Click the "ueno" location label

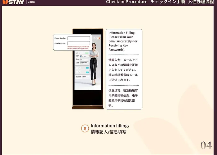pyautogui.click(x=31, y=2)
